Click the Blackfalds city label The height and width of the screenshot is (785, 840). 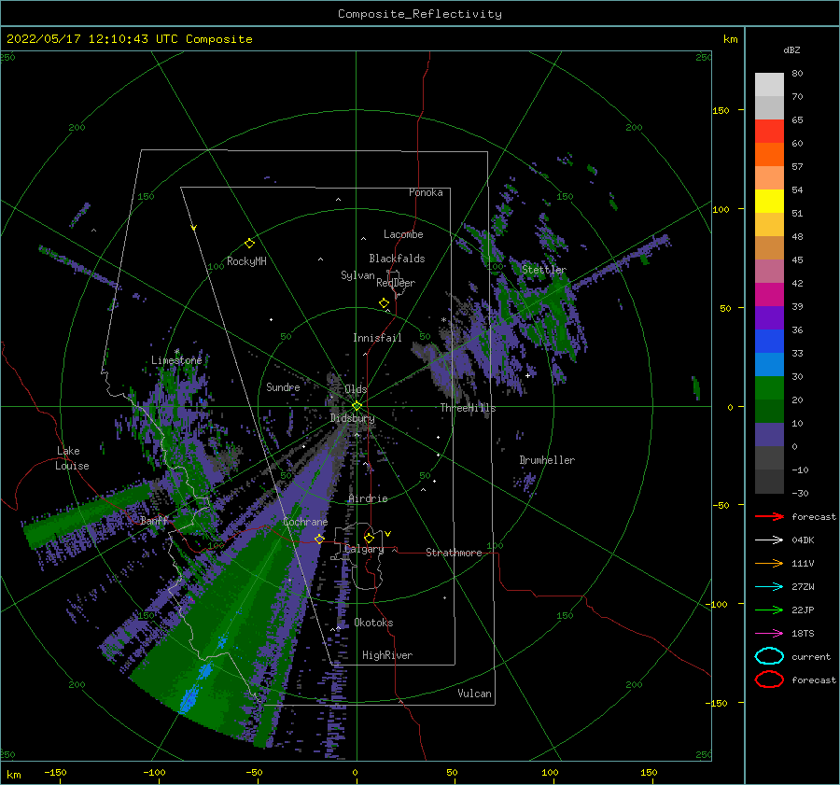pos(397,259)
